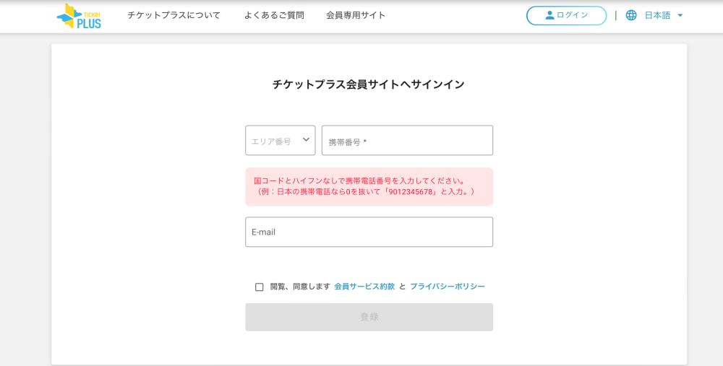Click the caret arrow beside 日本語
The width and height of the screenshot is (723, 366).
tap(680, 15)
